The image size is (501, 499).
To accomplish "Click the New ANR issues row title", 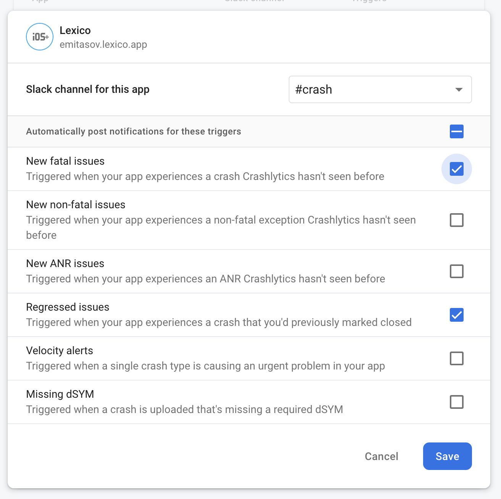I will [65, 264].
